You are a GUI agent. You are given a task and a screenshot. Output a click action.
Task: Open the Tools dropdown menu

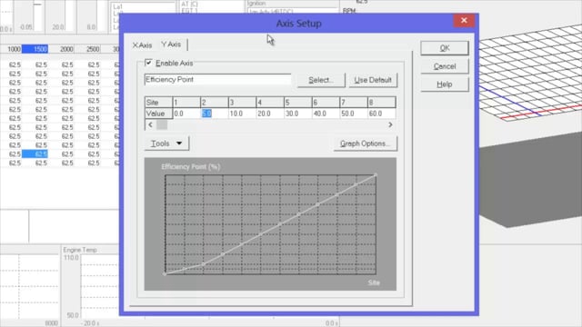(166, 144)
